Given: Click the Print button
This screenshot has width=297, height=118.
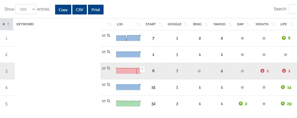Looking at the screenshot, I should point(96,9).
